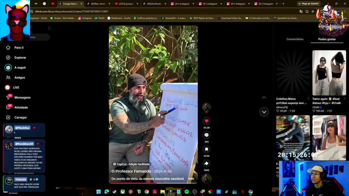The height and width of the screenshot is (196, 349).
Task: Open the spinning sound disc below share
Action: click(x=206, y=178)
